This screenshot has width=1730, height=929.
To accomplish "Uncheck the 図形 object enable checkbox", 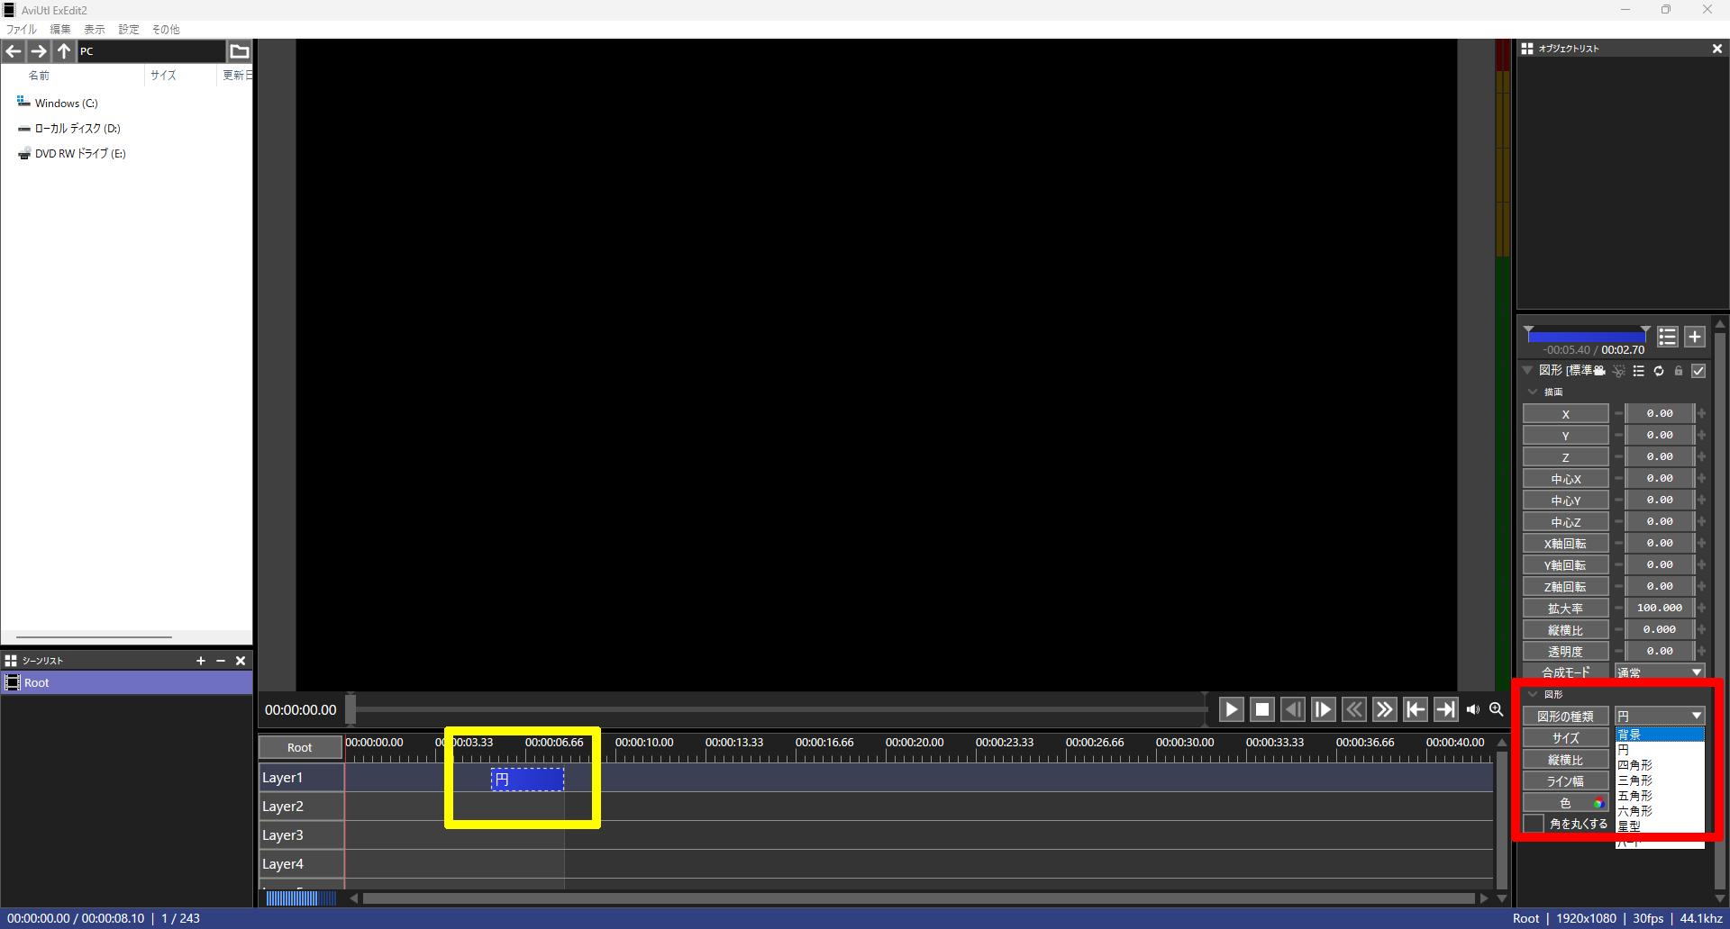I will [1698, 371].
